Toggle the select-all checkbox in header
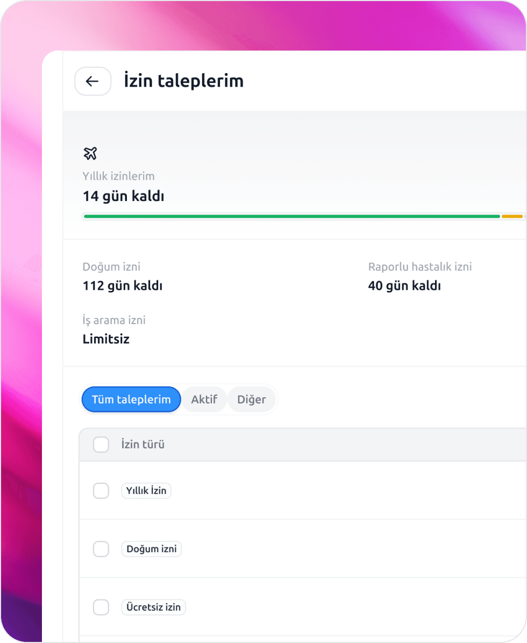527x643 pixels. [101, 445]
